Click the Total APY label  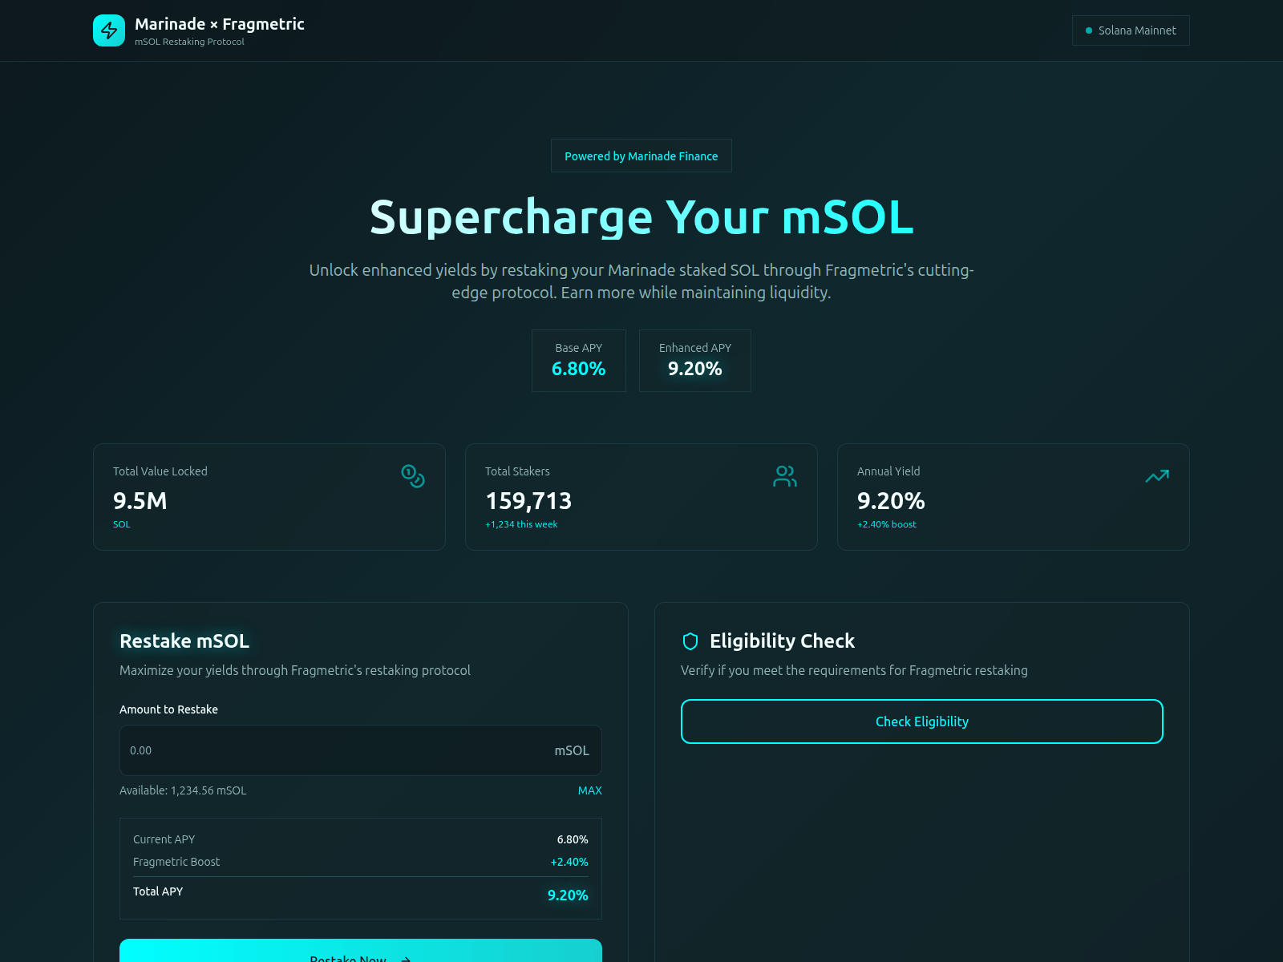(x=158, y=891)
